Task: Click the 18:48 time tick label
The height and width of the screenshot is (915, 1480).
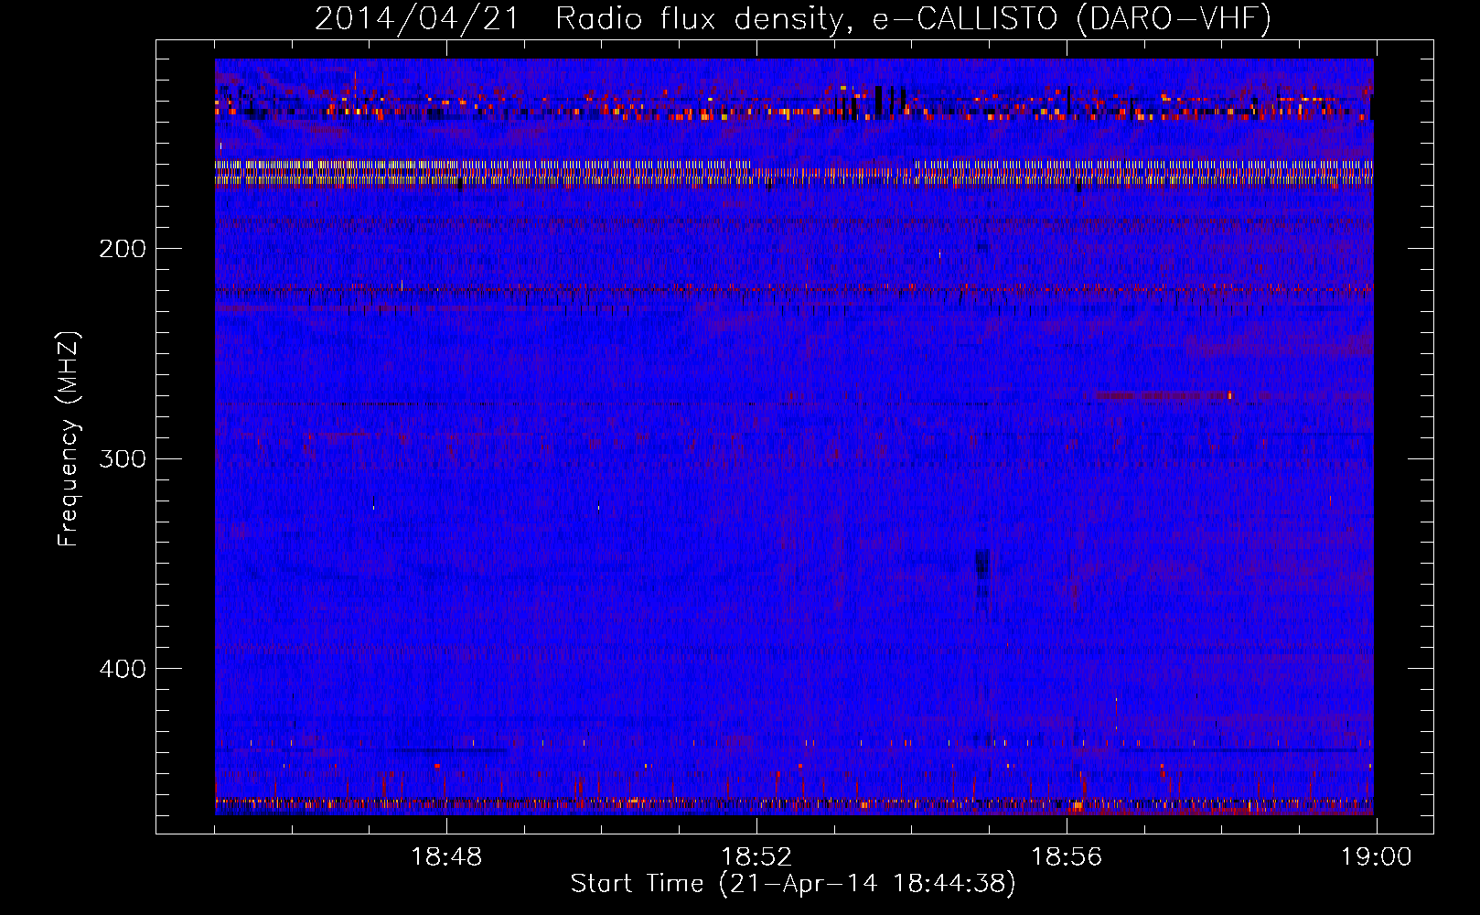Action: click(446, 857)
